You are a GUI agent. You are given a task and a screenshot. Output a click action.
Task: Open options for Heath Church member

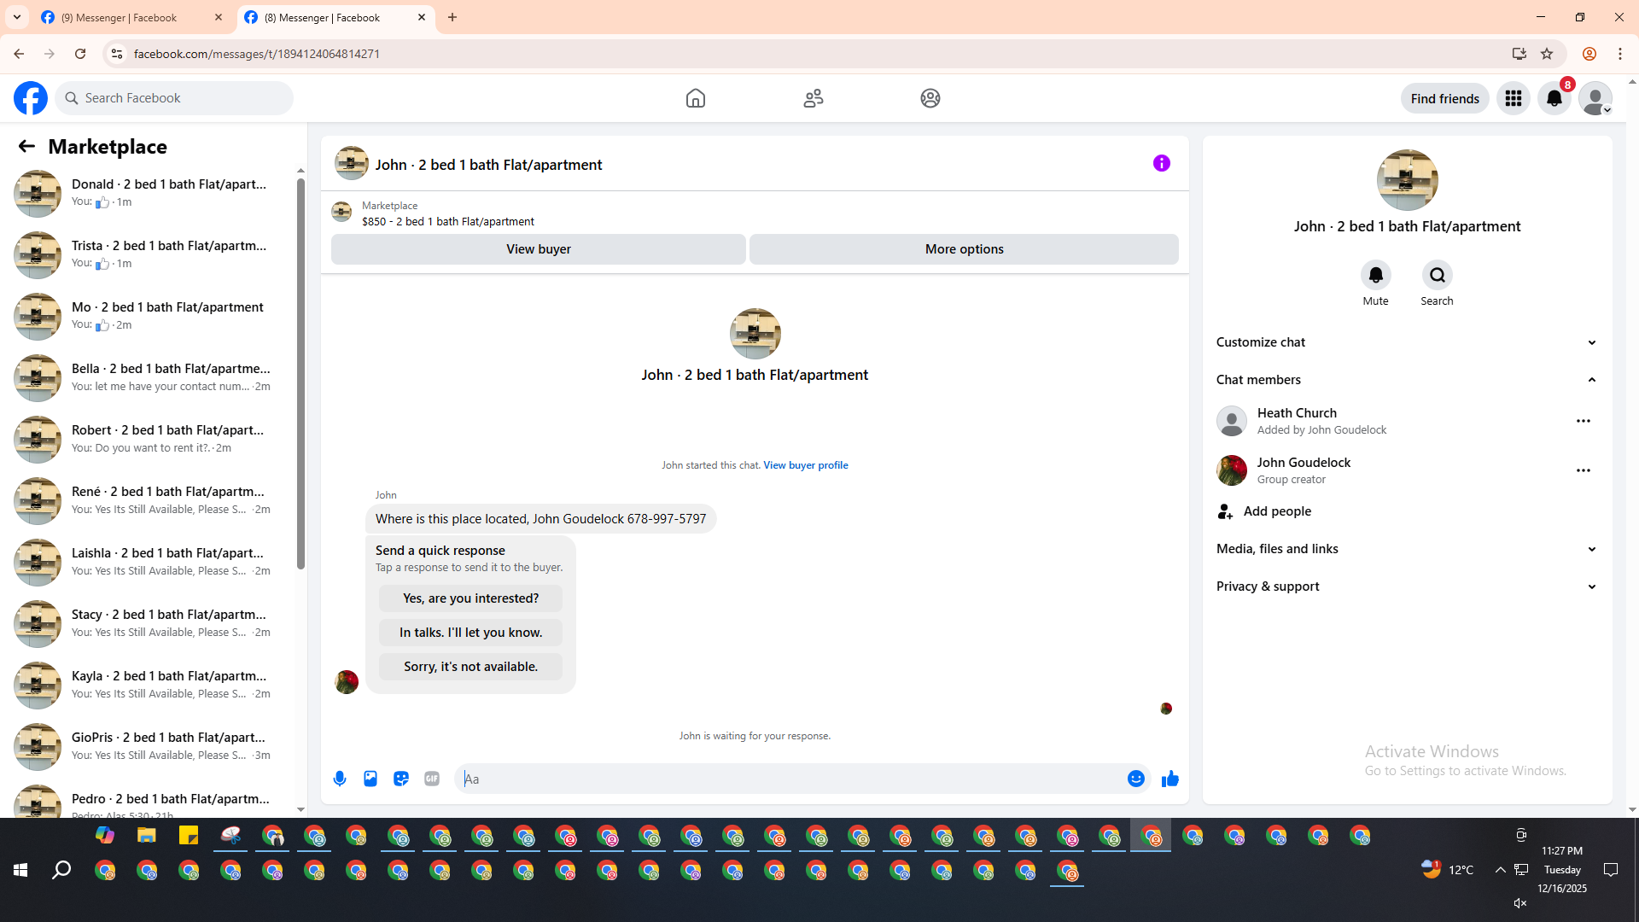1584,421
